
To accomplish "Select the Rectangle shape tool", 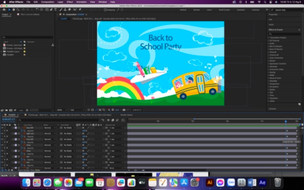I will 47,10.
